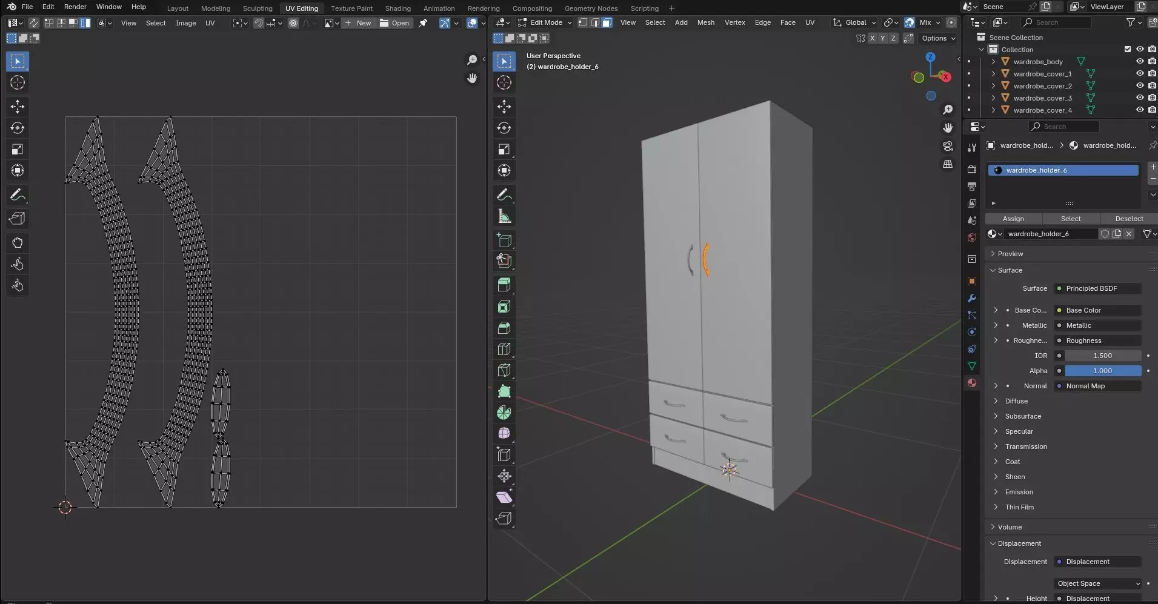The height and width of the screenshot is (604, 1158).
Task: Activate the Spin tool
Action: (x=504, y=413)
